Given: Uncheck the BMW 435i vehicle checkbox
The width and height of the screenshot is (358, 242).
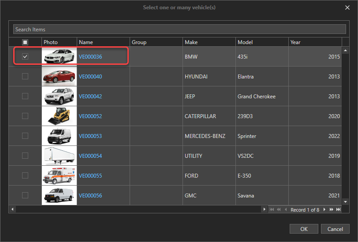Looking at the screenshot, I should pos(25,56).
